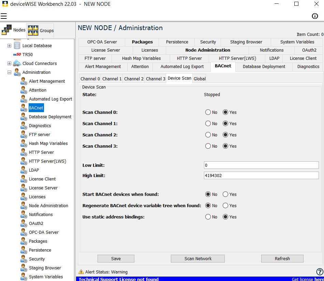Set Scan Channel 0 to No
The width and height of the screenshot is (324, 281).
(208, 112)
